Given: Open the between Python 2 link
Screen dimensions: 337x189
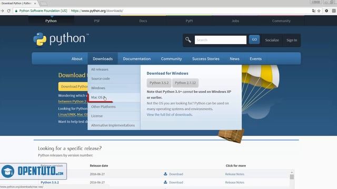Looking at the screenshot, I should coord(72,101).
